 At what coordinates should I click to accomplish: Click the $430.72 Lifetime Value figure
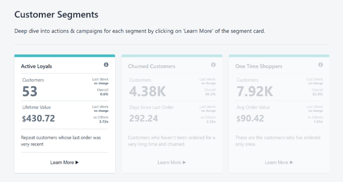click(38, 118)
